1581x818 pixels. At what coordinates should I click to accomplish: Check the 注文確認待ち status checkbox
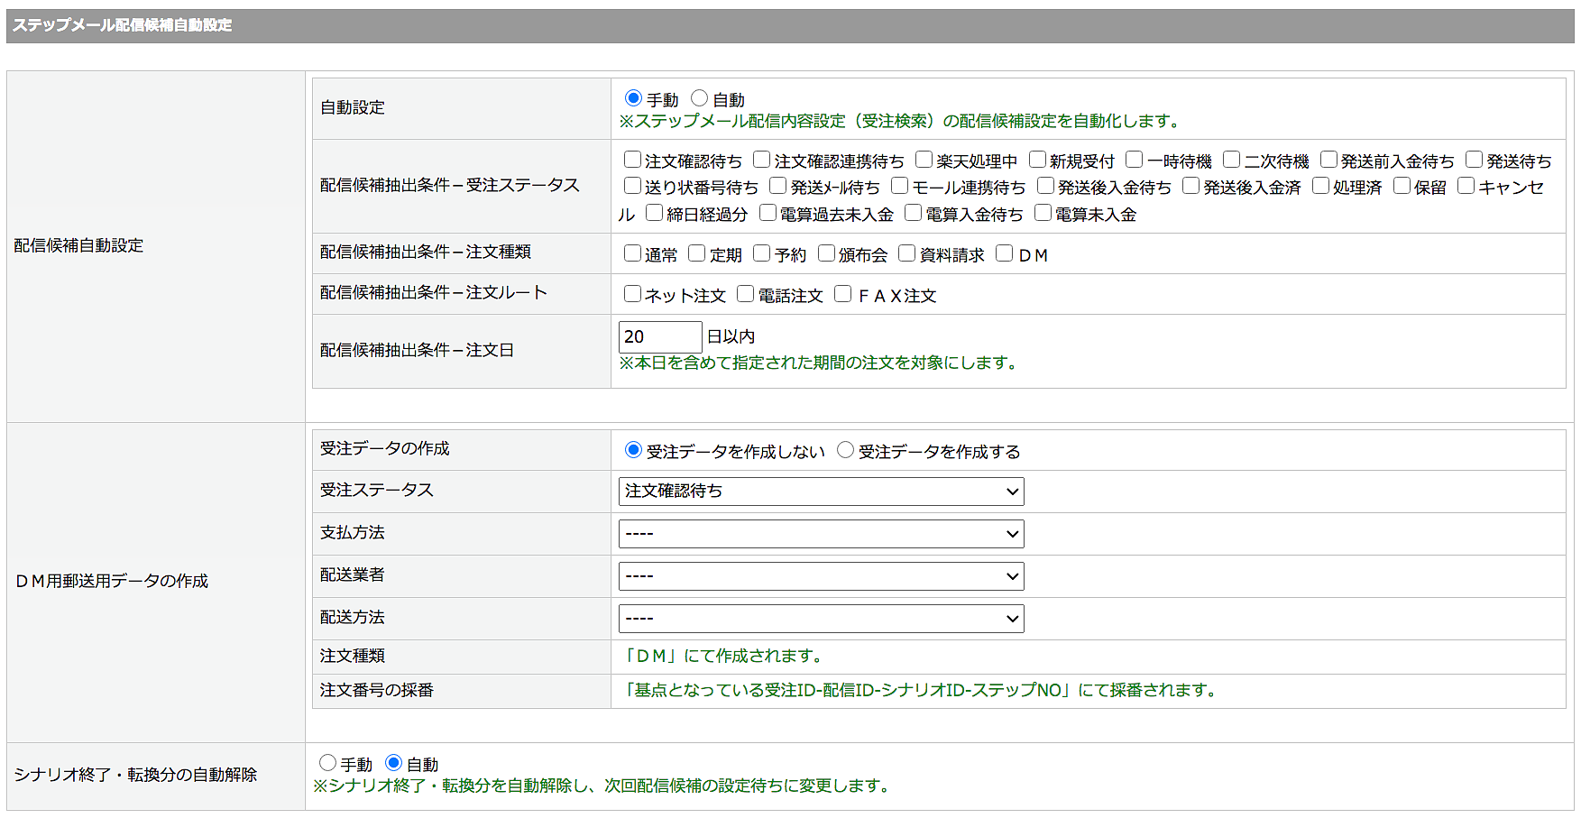click(x=632, y=160)
